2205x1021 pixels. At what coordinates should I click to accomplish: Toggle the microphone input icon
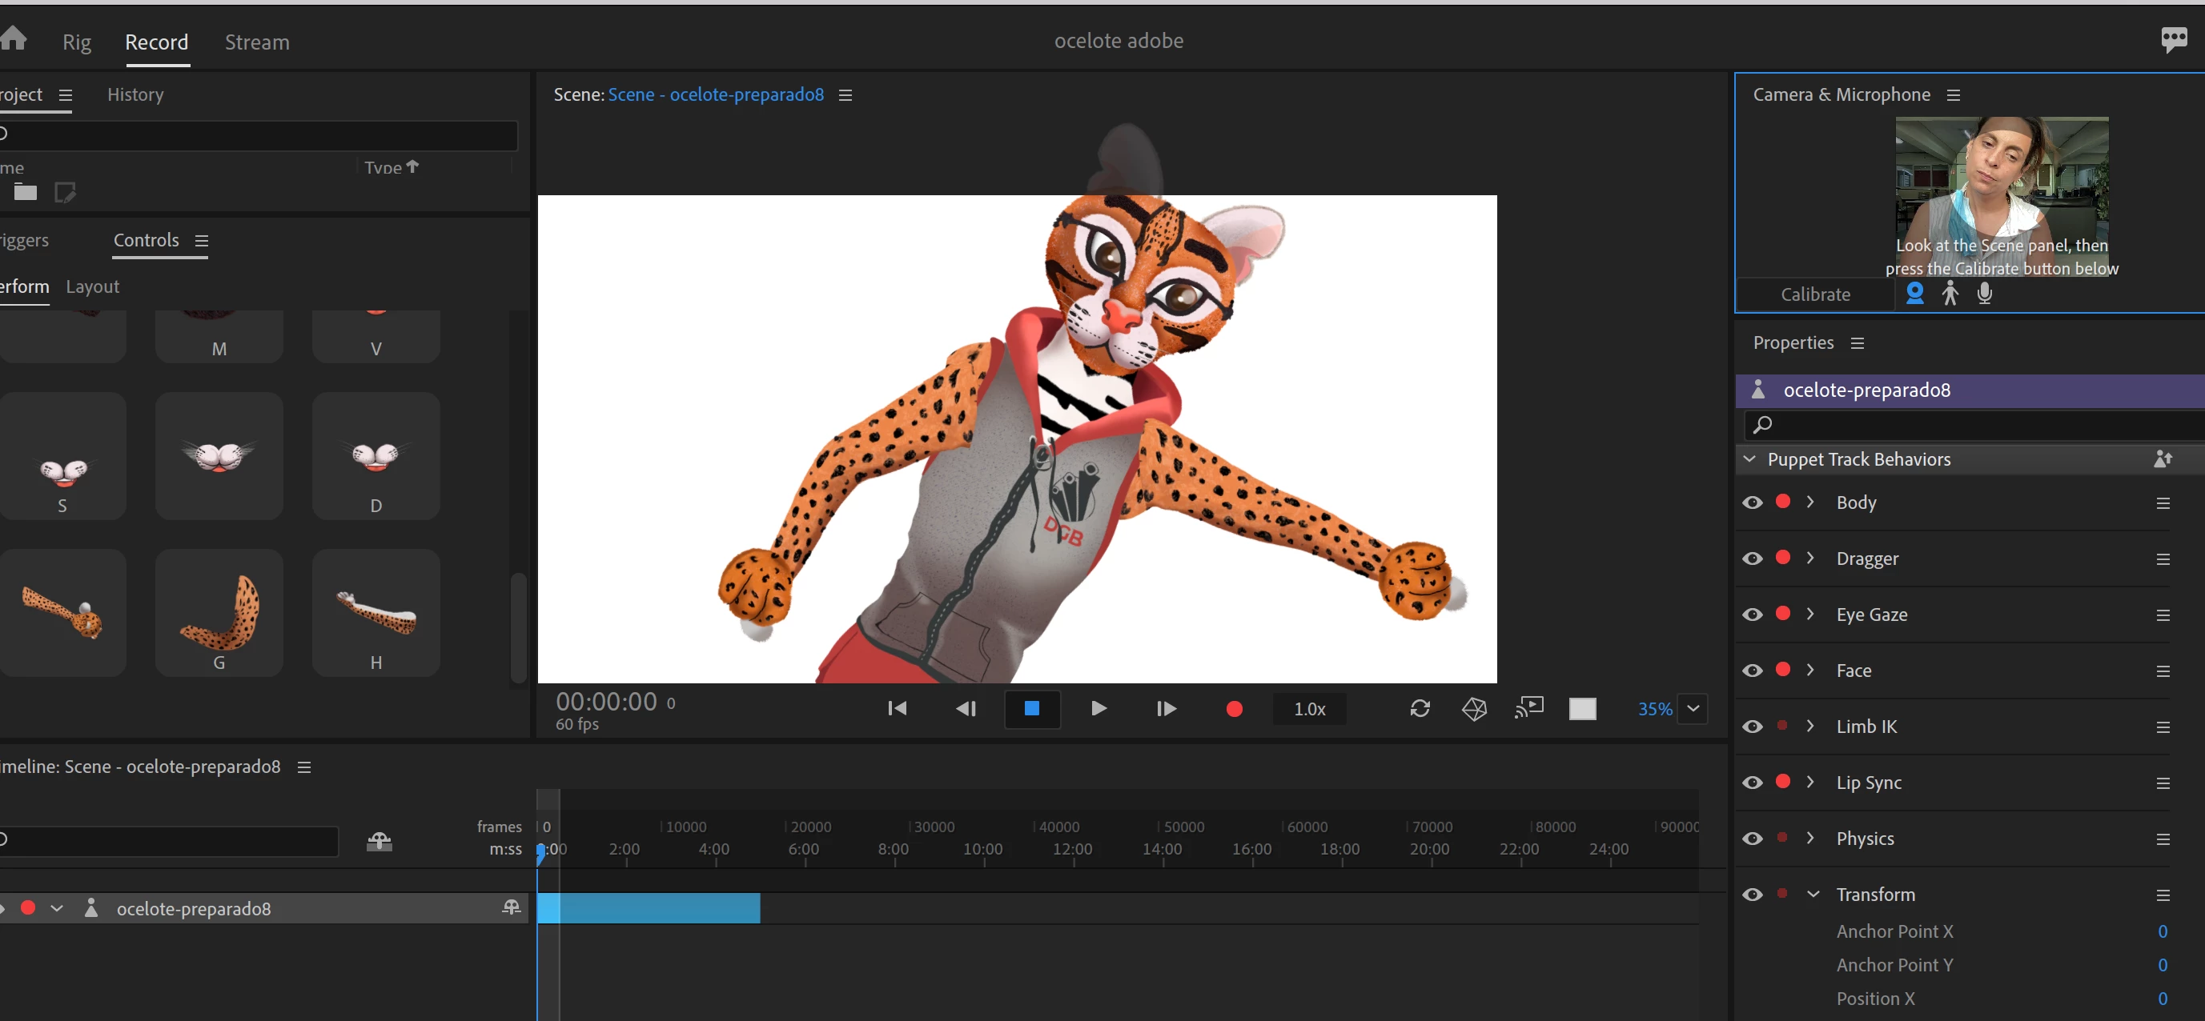(1984, 294)
